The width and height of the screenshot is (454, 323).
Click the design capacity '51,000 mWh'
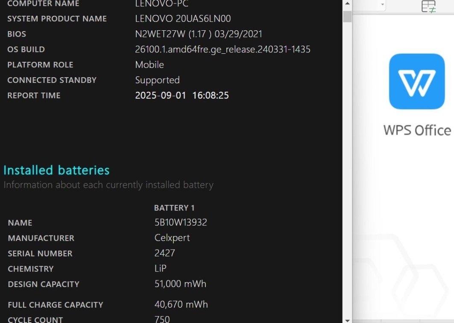pyautogui.click(x=180, y=284)
